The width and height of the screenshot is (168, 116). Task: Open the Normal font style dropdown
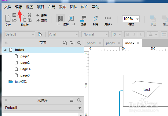95,34
